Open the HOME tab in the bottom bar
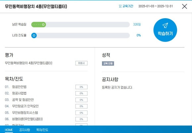Viewport: 192px width, 133px height. (x=9, y=130)
